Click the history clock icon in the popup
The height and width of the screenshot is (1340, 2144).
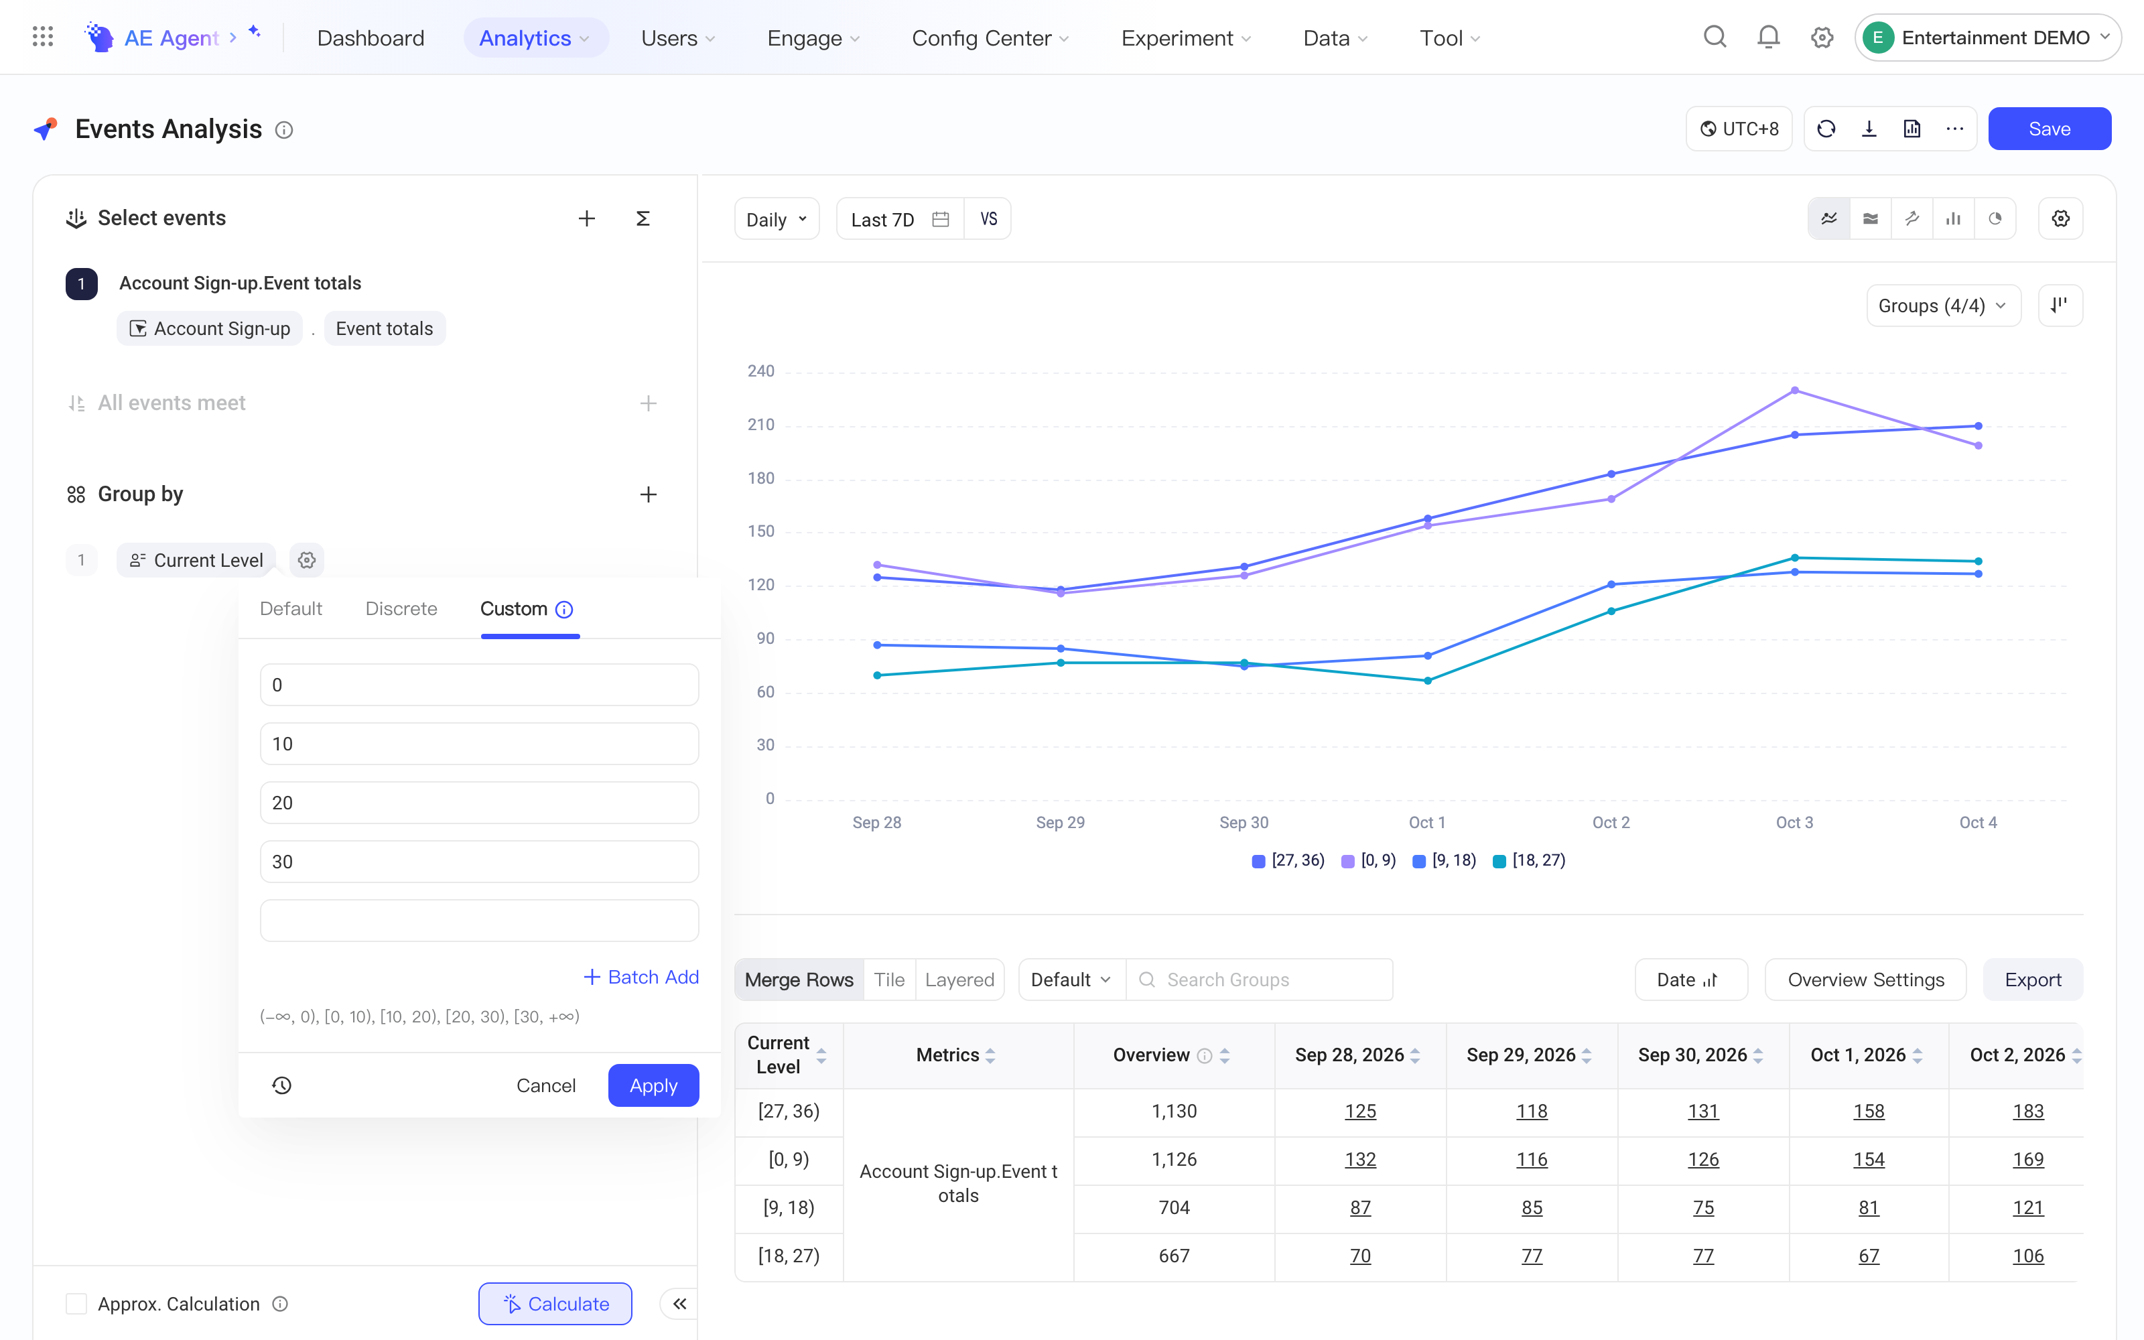coord(281,1085)
